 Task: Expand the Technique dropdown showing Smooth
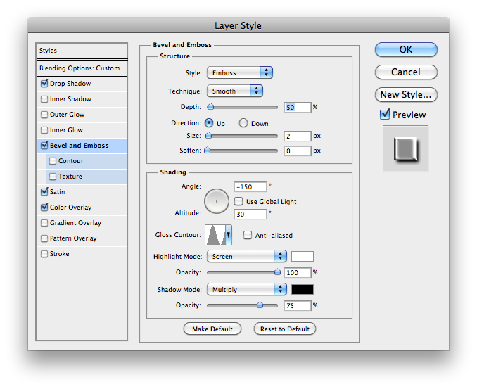pos(234,91)
